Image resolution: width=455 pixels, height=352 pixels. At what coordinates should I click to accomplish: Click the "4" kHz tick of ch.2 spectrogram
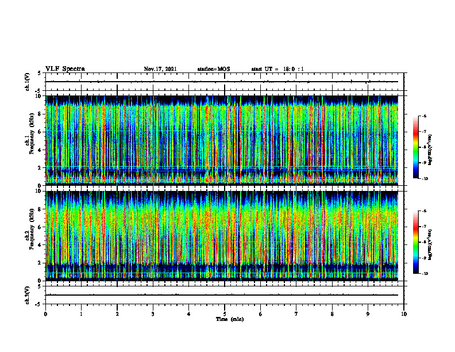pos(40,245)
